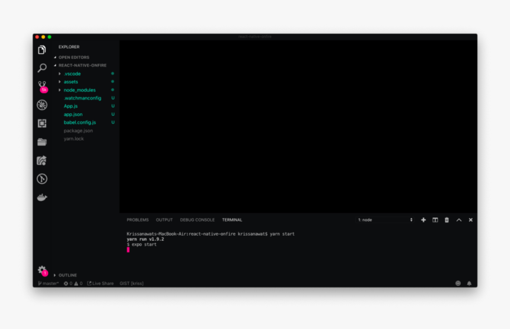This screenshot has height=329, width=510.
Task: Open Source Control with 5k badge
Action: click(x=42, y=86)
